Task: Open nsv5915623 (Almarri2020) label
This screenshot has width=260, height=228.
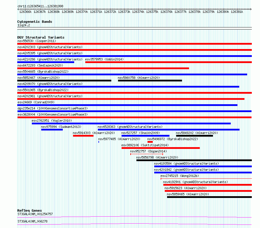Action: click(x=186, y=188)
